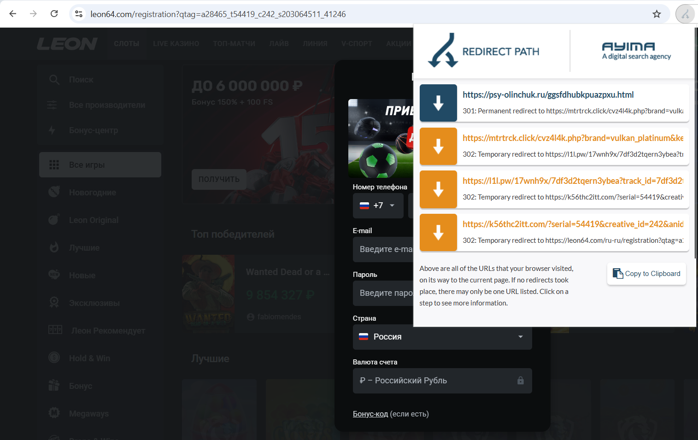Click the icon beside Leon Original
698x440 pixels.
(x=54, y=220)
